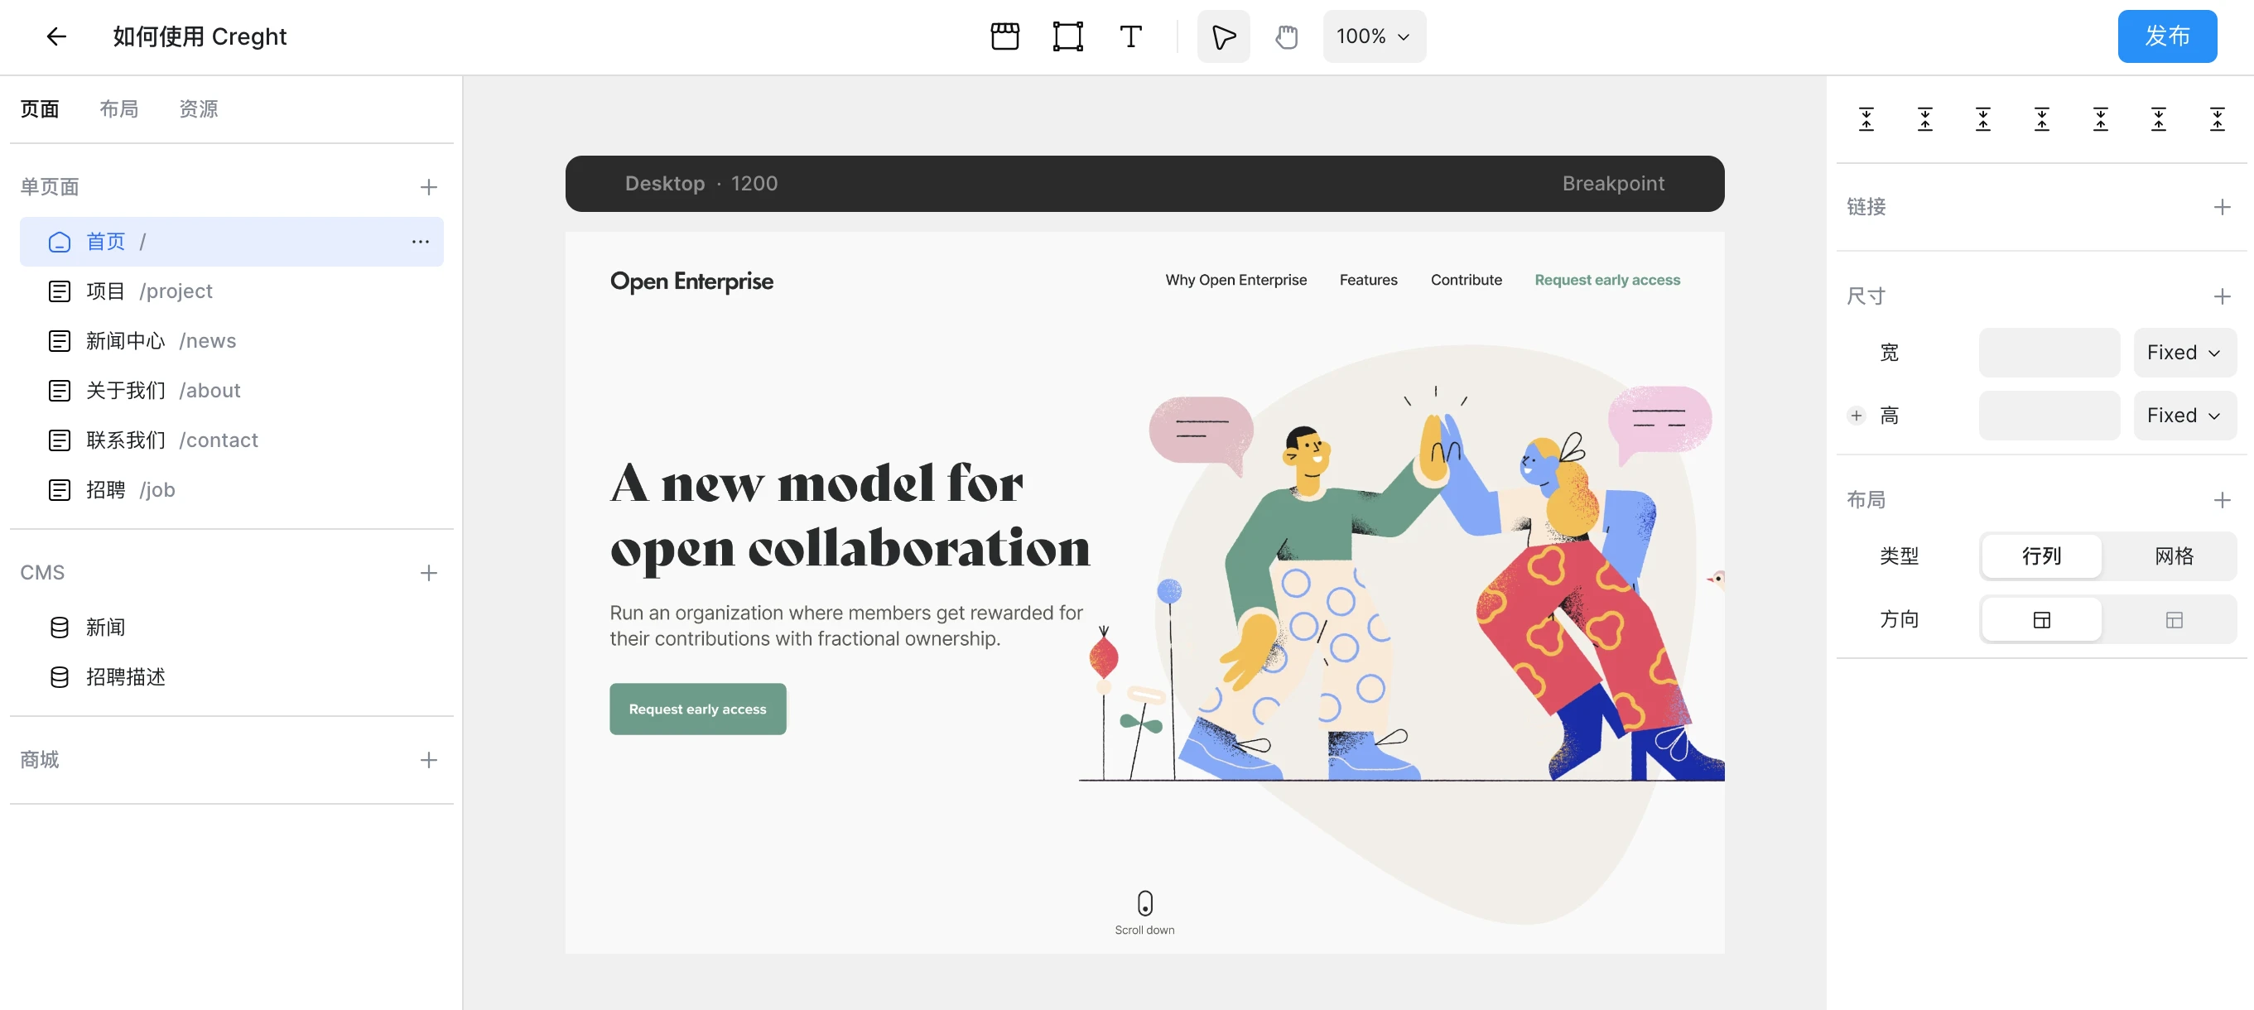Open the 100% zoom dropdown
Viewport: 2254px width, 1010px height.
click(x=1374, y=36)
